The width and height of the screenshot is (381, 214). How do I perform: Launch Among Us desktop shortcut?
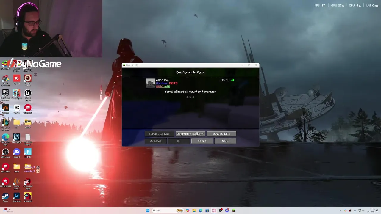28,197
